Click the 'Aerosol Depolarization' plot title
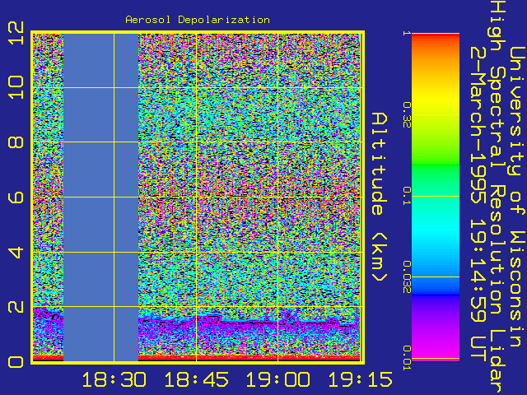This screenshot has height=395, width=527. (x=198, y=20)
